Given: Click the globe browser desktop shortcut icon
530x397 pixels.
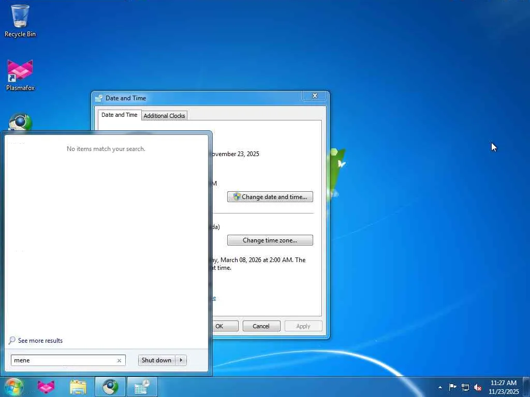Looking at the screenshot, I should tap(20, 122).
